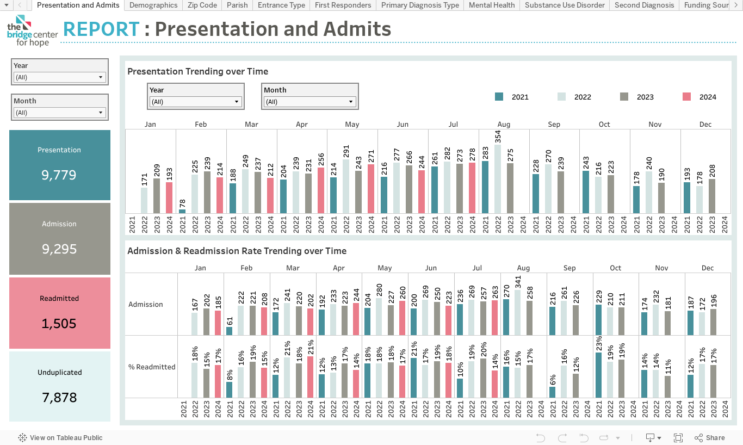
Task: Open the Year dropdown in Presentation Trending
Action: pos(195,102)
